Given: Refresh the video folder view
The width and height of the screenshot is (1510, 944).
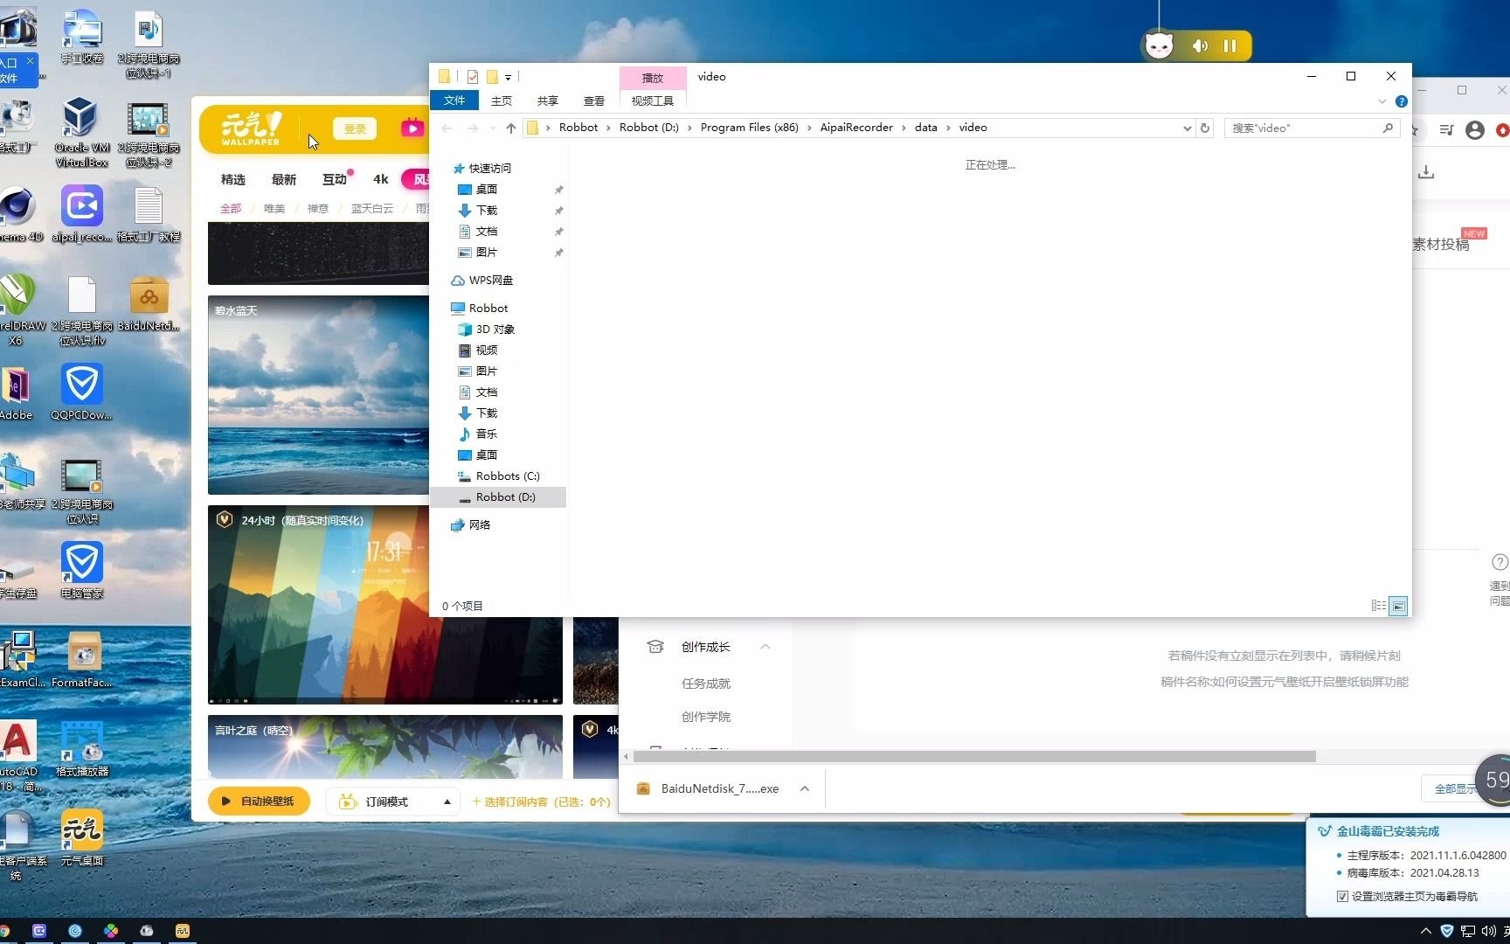Looking at the screenshot, I should pyautogui.click(x=1205, y=128).
